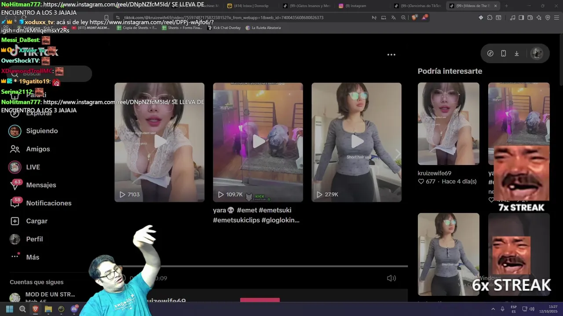The width and height of the screenshot is (563, 316).
Task: Open Sheets + Forms Fina... bookmark
Action: (x=182, y=28)
